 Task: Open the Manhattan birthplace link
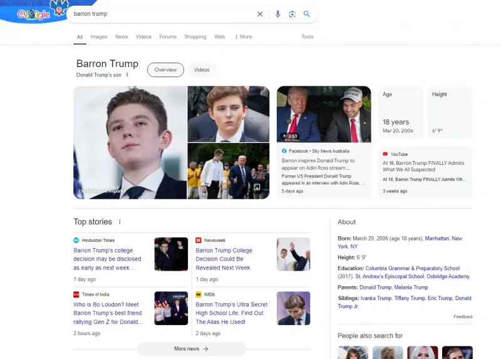point(436,239)
